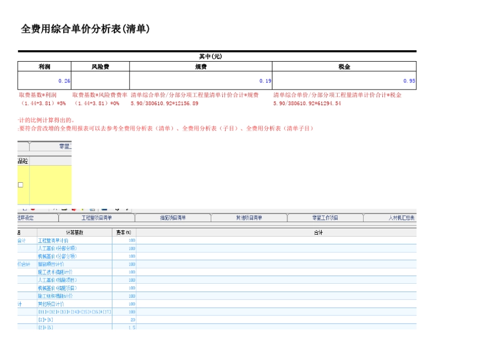This screenshot has width=492, height=348.
Task: Click rate 100 in 工程量清单计价 row
Action: [132, 240]
